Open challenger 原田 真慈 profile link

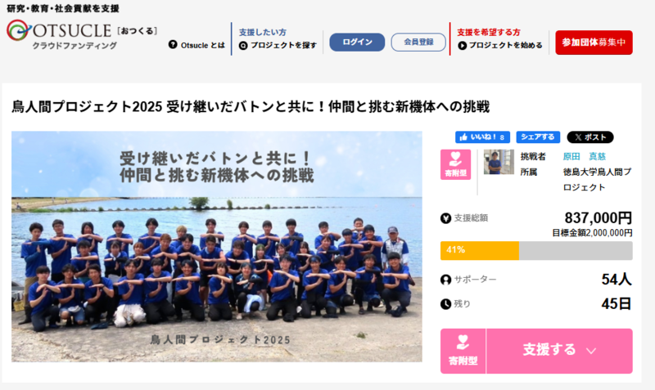(584, 156)
